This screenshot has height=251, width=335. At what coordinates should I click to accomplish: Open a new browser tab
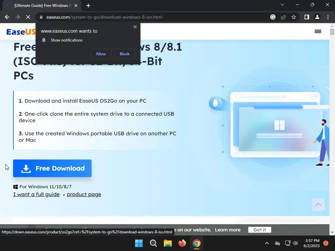[x=88, y=6]
